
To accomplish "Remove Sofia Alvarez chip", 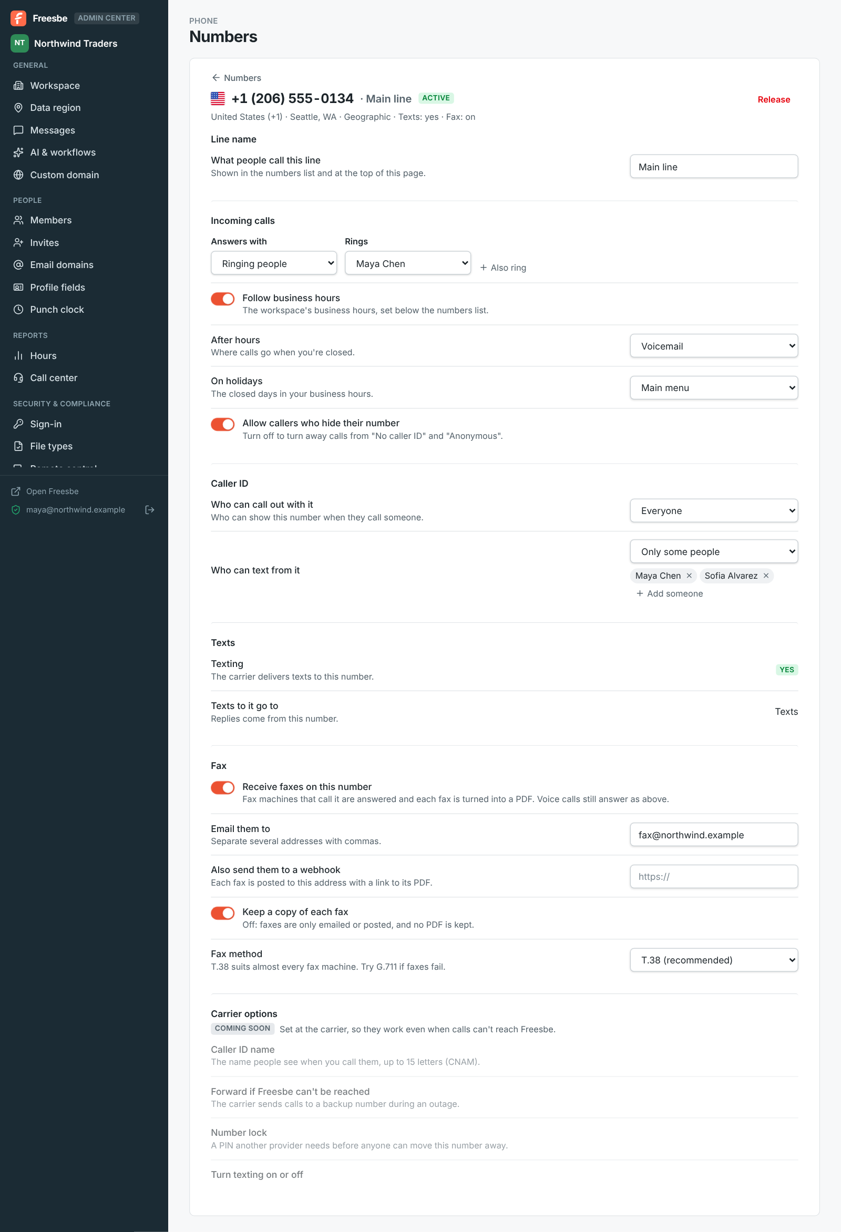I will pyautogui.click(x=766, y=576).
